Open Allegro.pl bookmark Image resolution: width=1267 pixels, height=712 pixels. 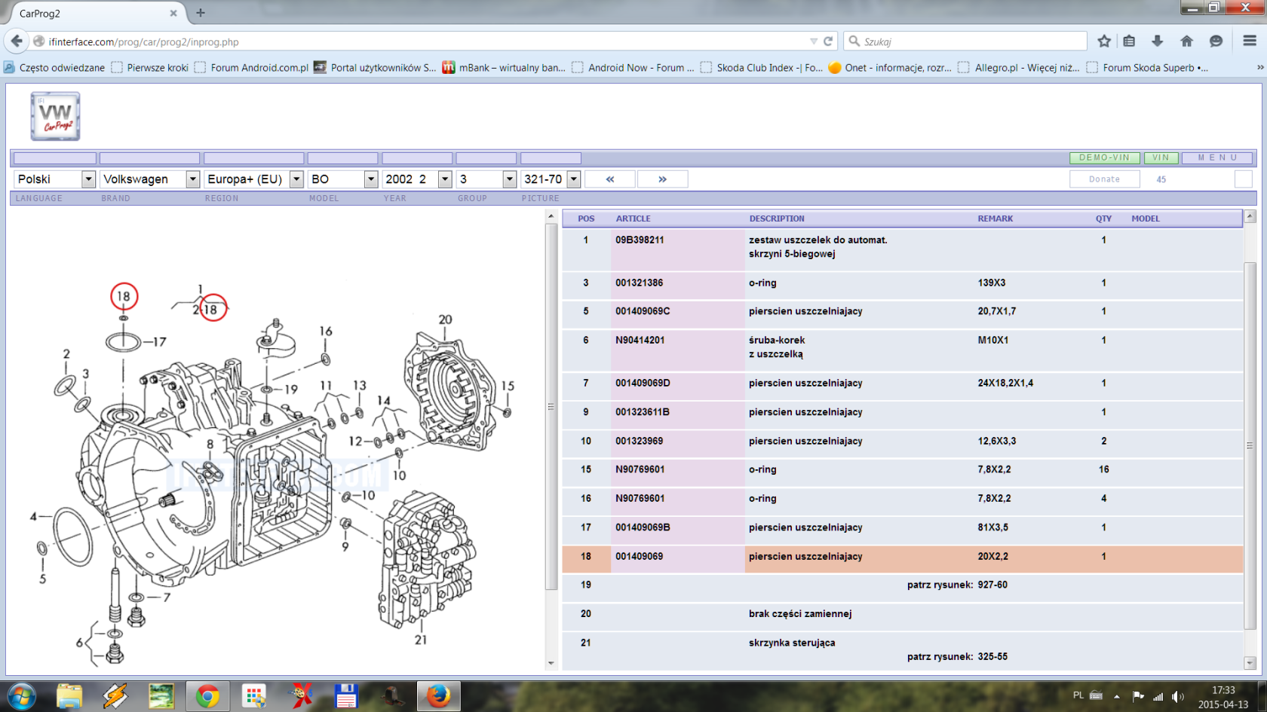(x=1018, y=67)
